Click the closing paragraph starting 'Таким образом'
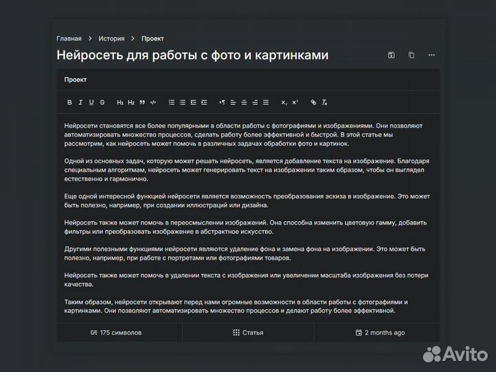The width and height of the screenshot is (496, 372). 236,306
